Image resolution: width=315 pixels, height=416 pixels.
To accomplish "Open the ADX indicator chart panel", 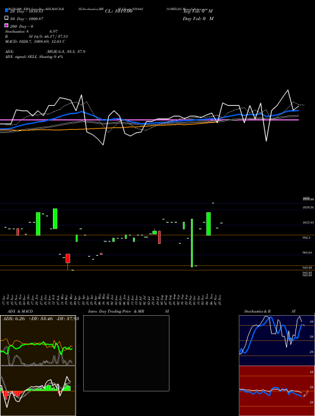I will [x=38, y=340].
